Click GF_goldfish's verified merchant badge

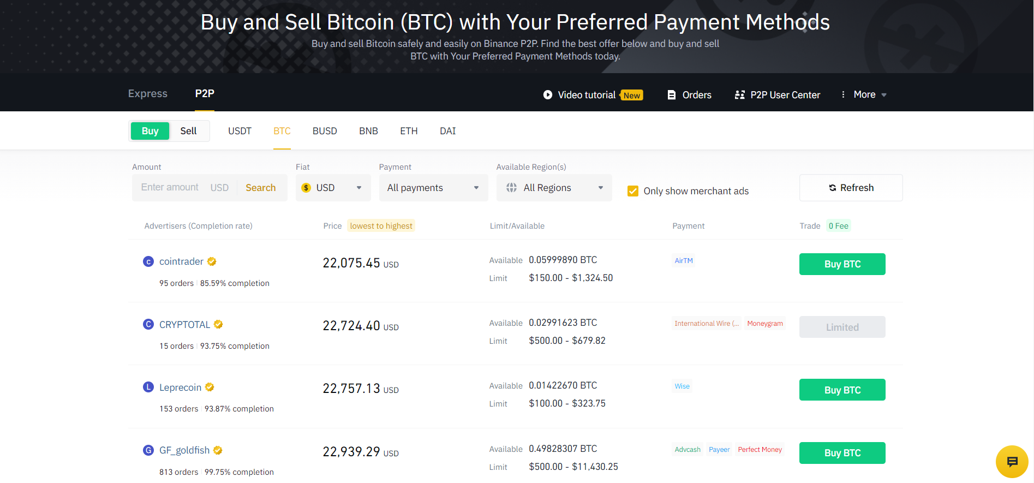click(218, 450)
